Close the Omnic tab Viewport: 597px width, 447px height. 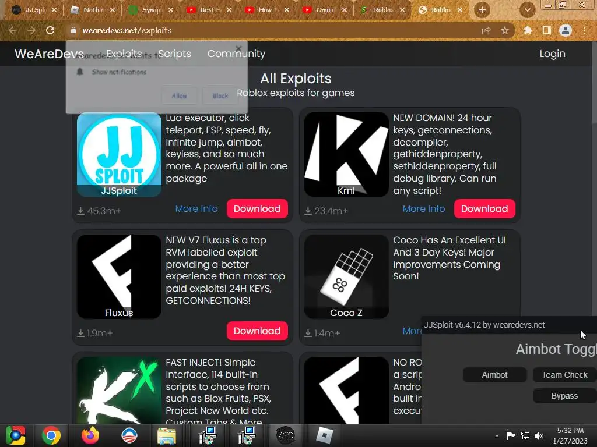tap(345, 10)
